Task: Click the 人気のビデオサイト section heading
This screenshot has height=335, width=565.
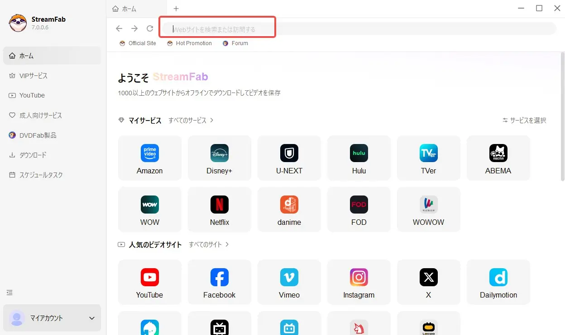Action: click(x=155, y=245)
